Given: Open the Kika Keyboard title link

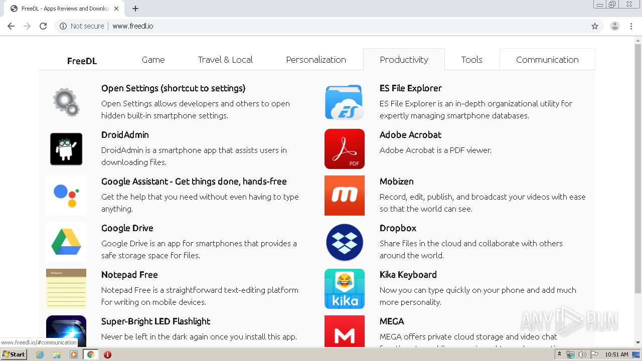Looking at the screenshot, I should pos(408,275).
